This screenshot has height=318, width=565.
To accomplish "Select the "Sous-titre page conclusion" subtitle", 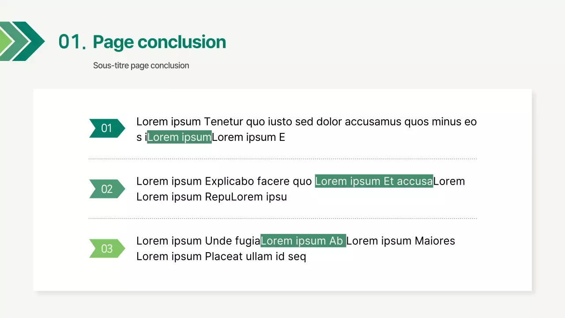I will [x=141, y=65].
